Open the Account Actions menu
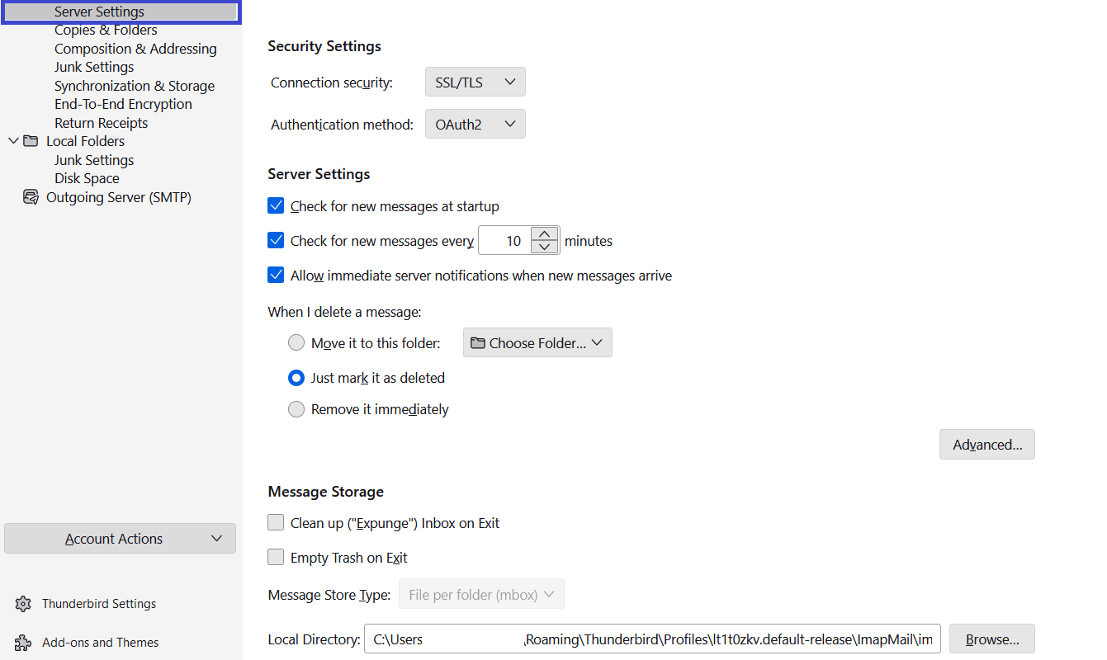The height and width of the screenshot is (660, 1107). click(x=120, y=538)
